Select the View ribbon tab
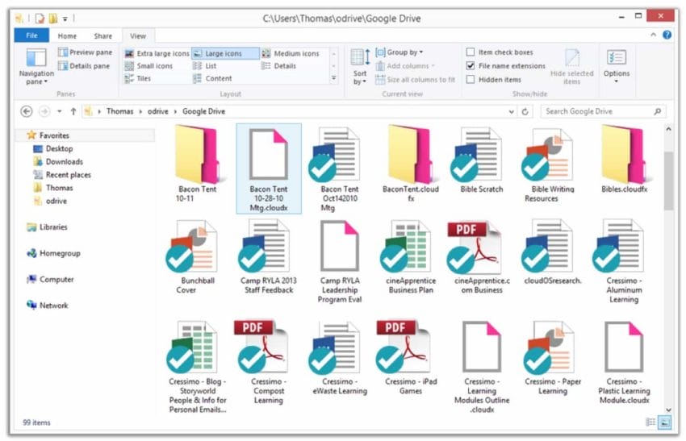Image resolution: width=686 pixels, height=441 pixels. [138, 35]
